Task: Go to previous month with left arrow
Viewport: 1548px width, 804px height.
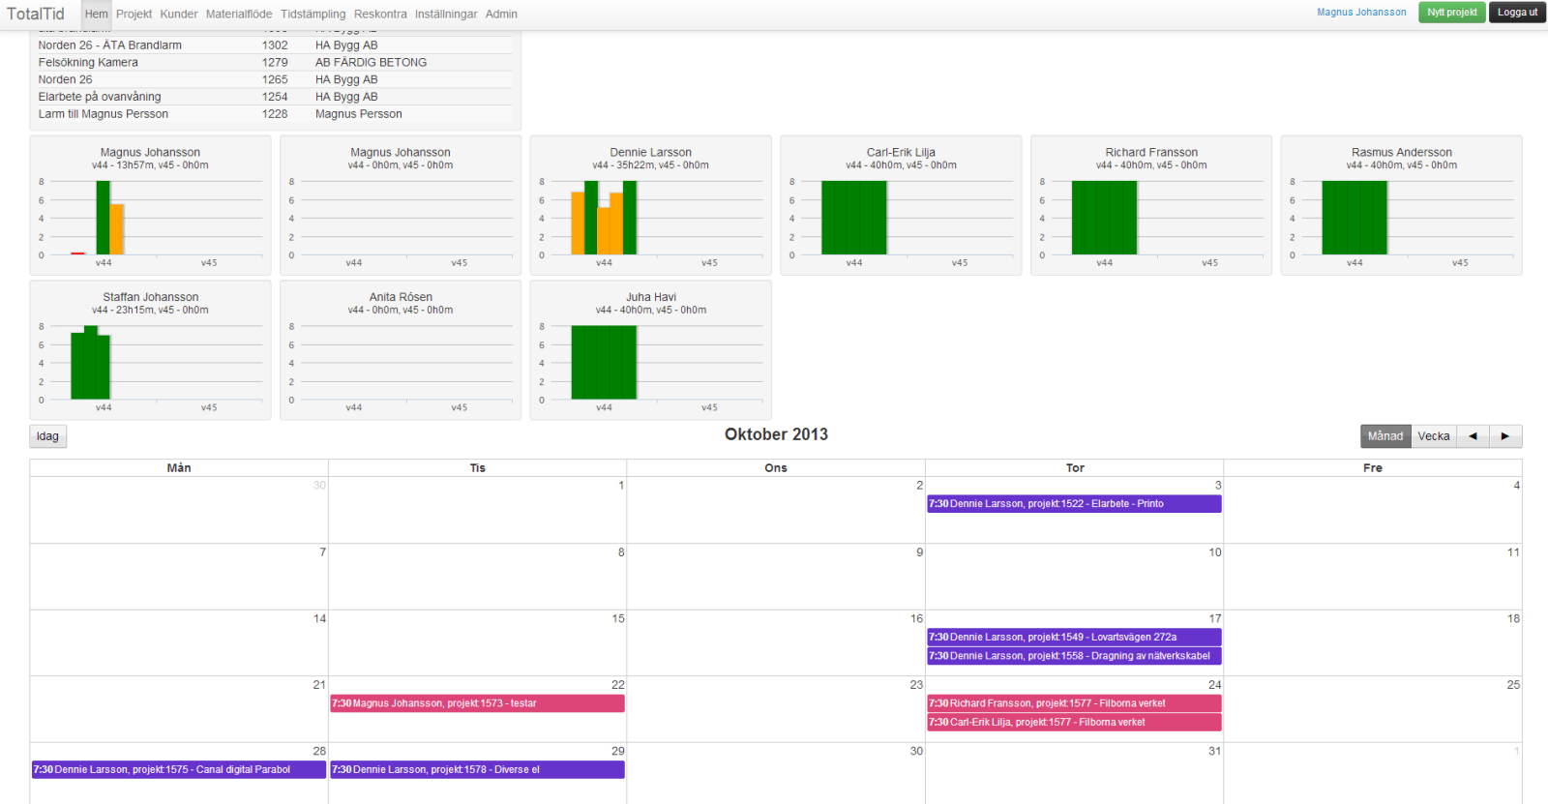Action: [1473, 436]
